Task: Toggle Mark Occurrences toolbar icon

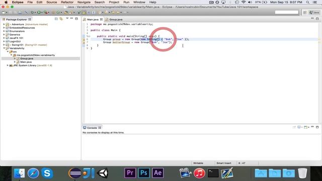Action: pos(84,13)
